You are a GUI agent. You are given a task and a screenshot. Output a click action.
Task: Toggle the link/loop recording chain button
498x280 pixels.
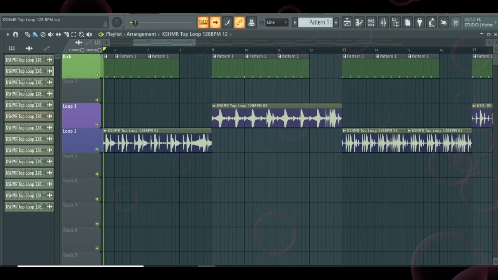[x=239, y=23]
